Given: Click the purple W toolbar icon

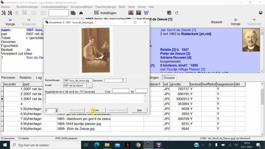Looking at the screenshot, I should click(x=146, y=13).
